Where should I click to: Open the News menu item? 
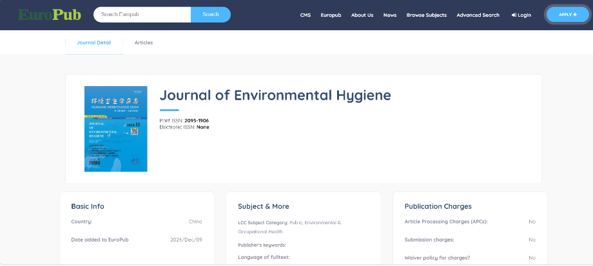coord(390,15)
